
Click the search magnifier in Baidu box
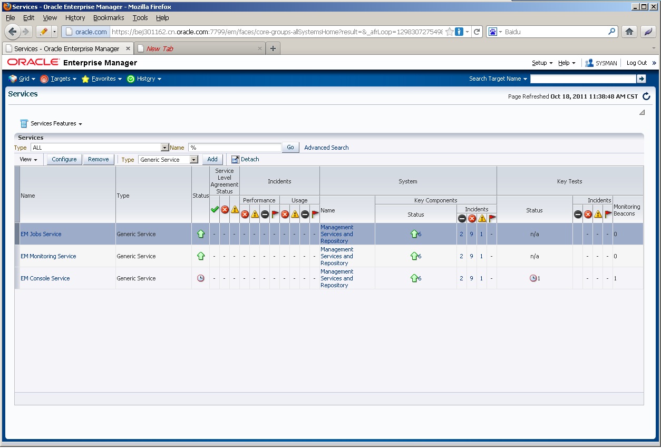612,32
